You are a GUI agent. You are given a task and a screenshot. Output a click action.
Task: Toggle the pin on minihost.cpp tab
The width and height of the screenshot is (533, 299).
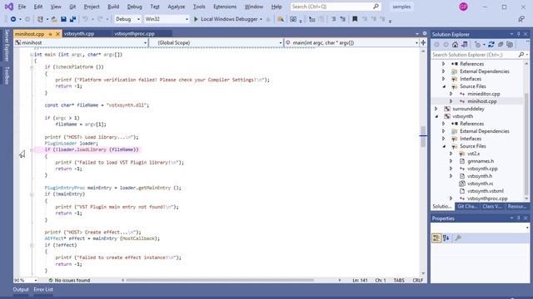point(50,34)
